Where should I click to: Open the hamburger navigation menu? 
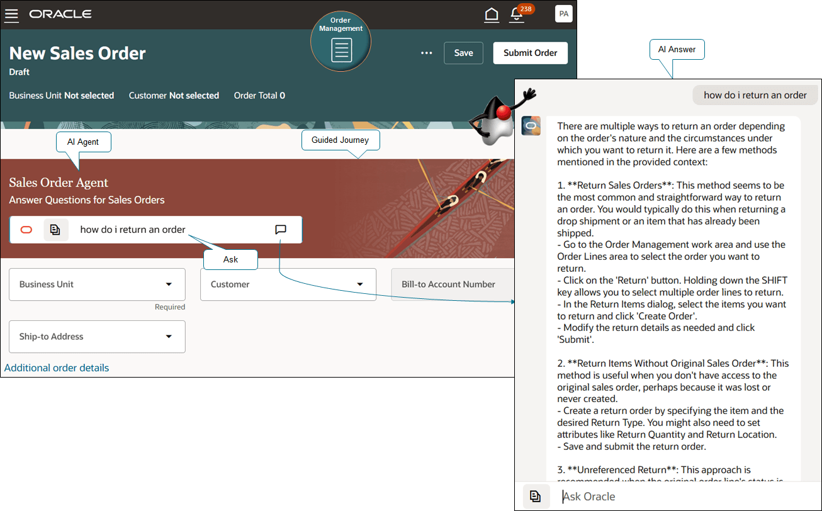pyautogui.click(x=11, y=14)
